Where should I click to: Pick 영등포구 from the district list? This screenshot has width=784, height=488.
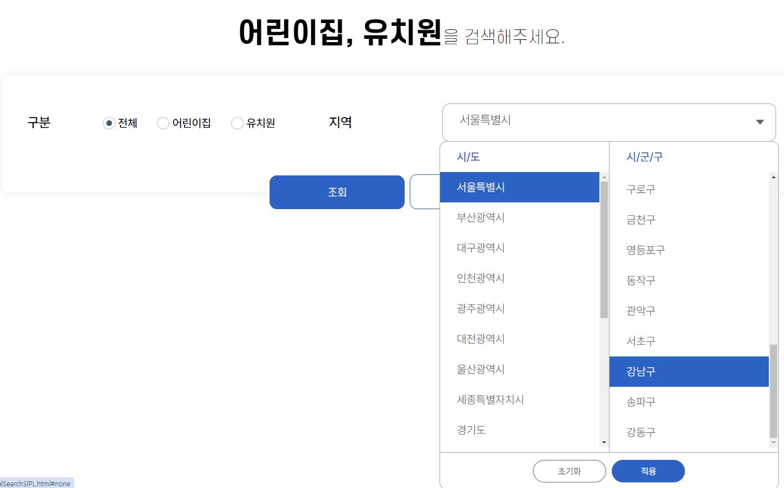[646, 250]
